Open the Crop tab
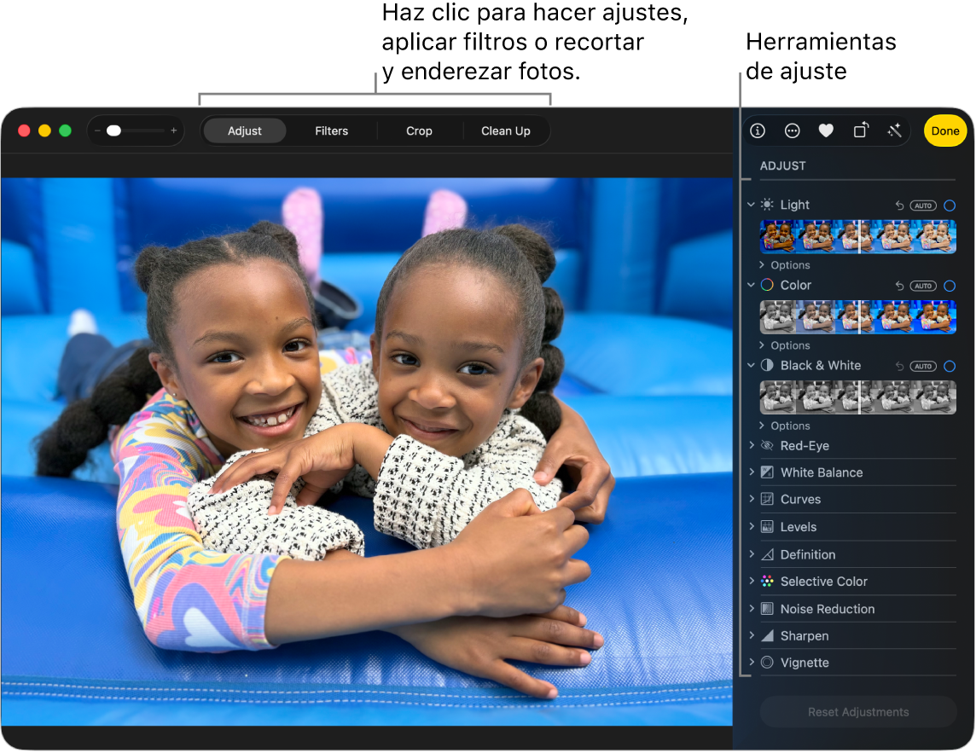976x753 pixels. click(x=419, y=130)
